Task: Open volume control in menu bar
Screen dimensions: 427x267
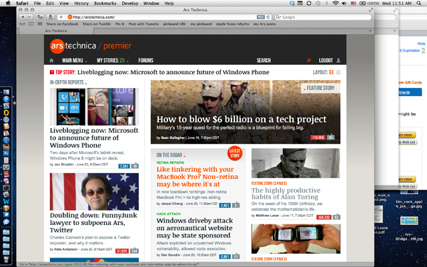Action: click(x=344, y=3)
